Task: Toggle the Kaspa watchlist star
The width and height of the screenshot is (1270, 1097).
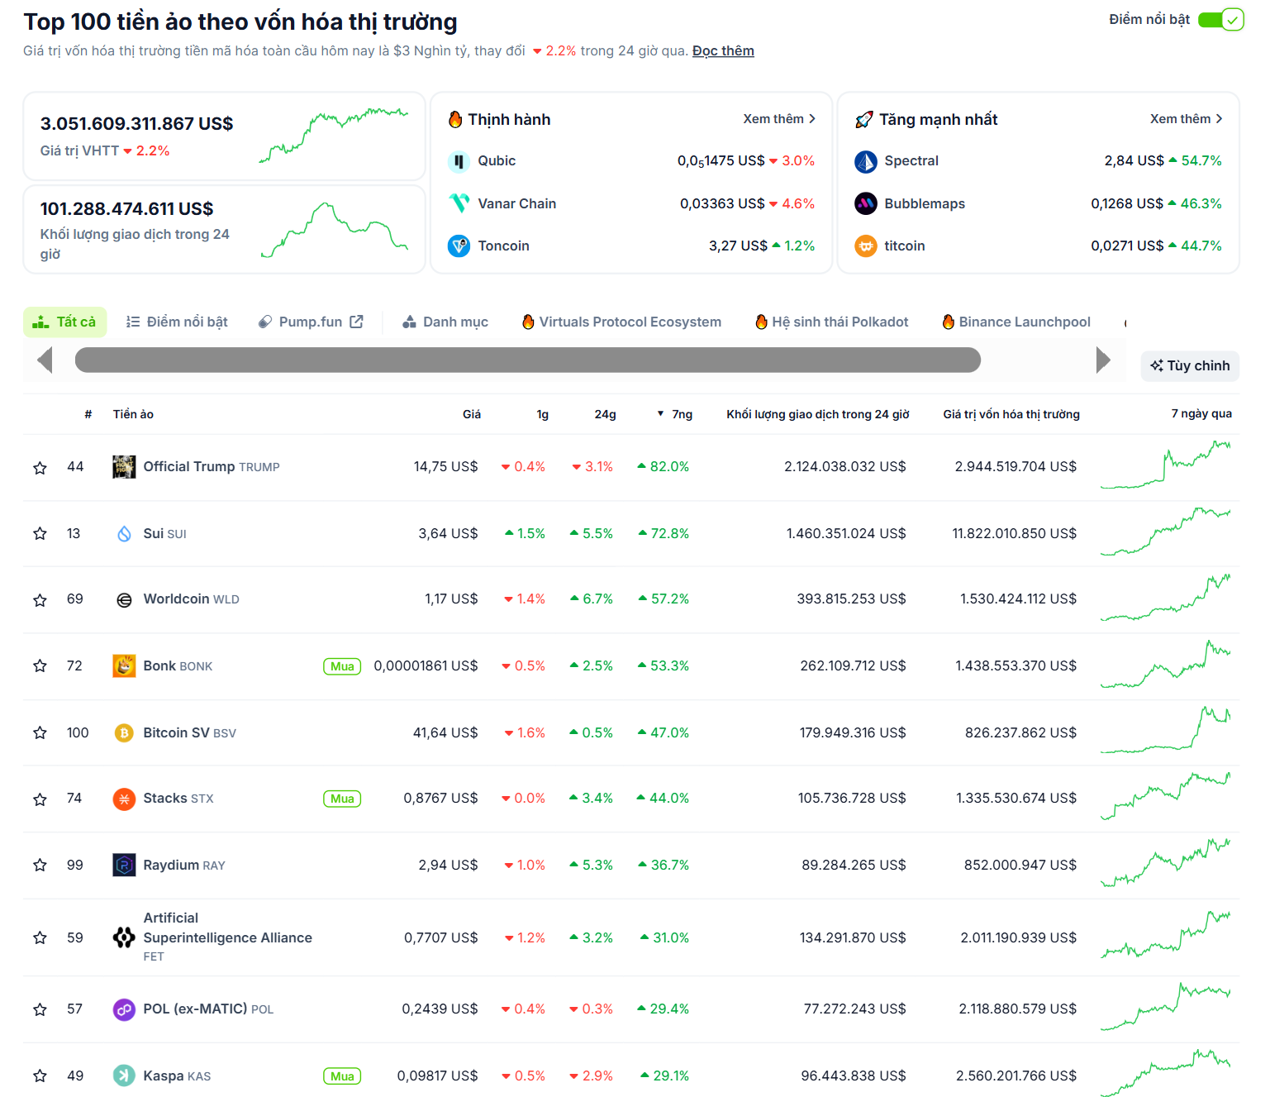Action: coord(40,1076)
